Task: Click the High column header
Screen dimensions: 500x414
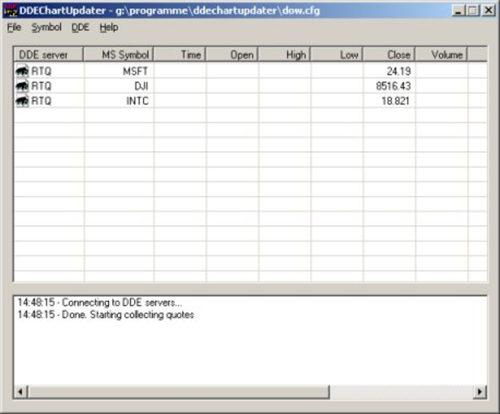Action: (x=284, y=55)
